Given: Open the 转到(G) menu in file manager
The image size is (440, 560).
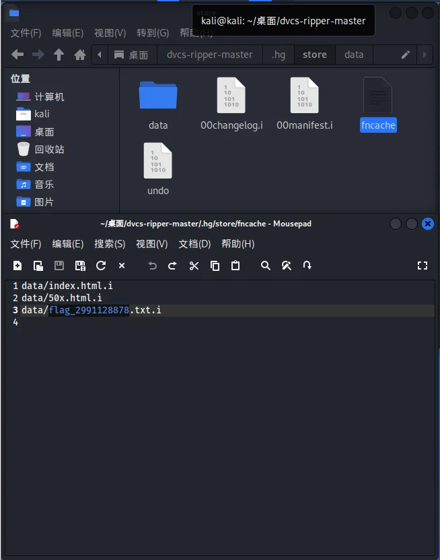Looking at the screenshot, I should [153, 33].
